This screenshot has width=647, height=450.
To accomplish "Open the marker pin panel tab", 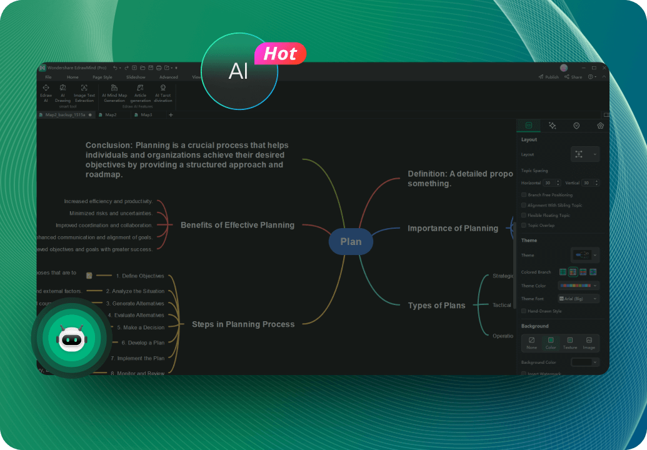I will (x=576, y=126).
